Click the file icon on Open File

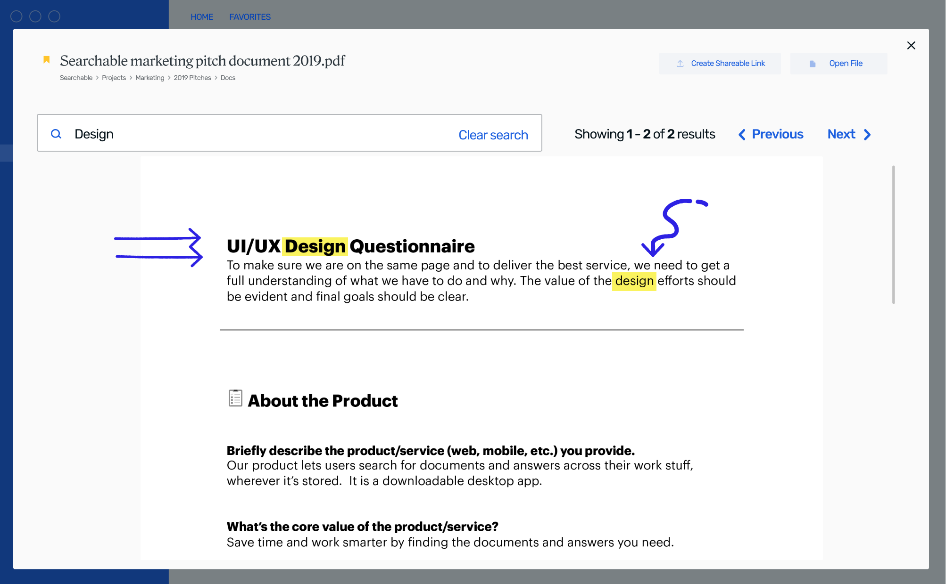click(x=813, y=64)
